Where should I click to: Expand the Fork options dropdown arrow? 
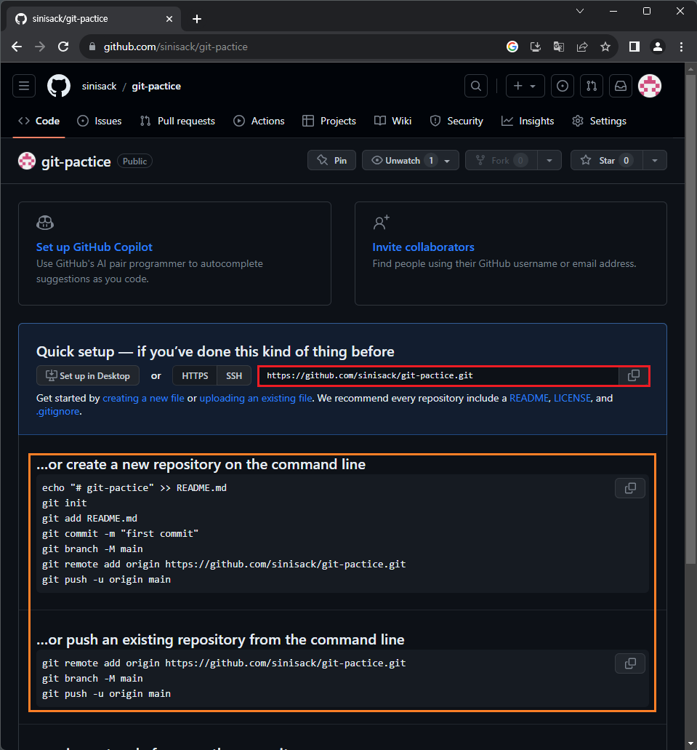click(549, 161)
